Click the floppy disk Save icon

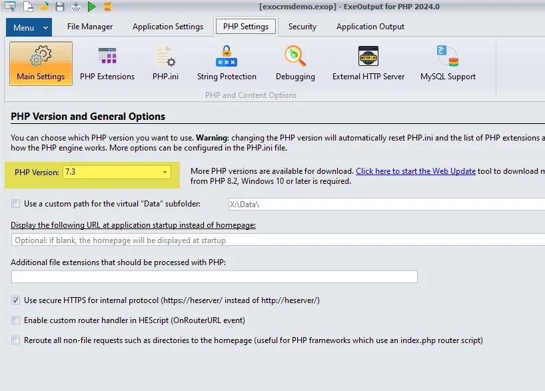[60, 7]
